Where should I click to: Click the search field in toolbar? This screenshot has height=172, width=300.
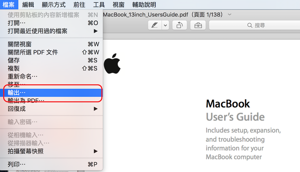coord(254,25)
